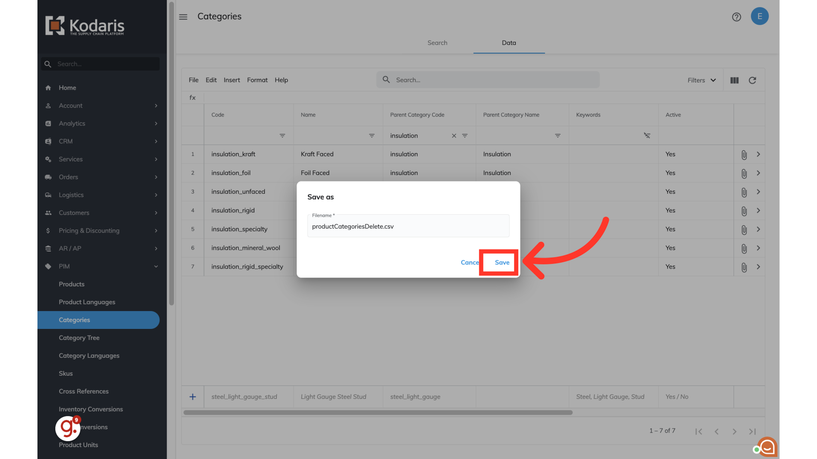The height and width of the screenshot is (459, 817).
Task: Click the Filename input field
Action: pyautogui.click(x=408, y=227)
